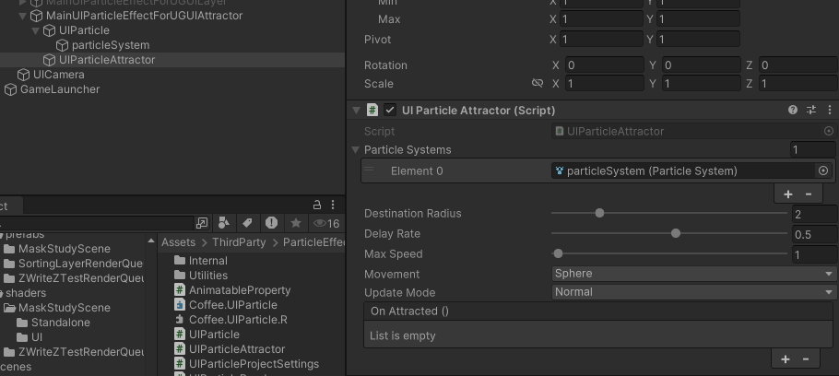
Task: Toggle the Project panel lock icon
Action: (x=317, y=205)
